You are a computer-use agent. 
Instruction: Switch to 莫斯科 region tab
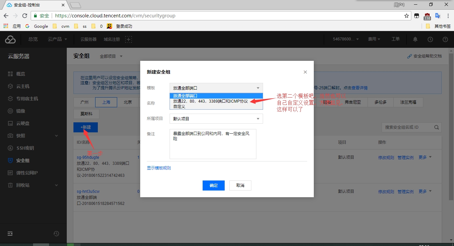pos(86,114)
